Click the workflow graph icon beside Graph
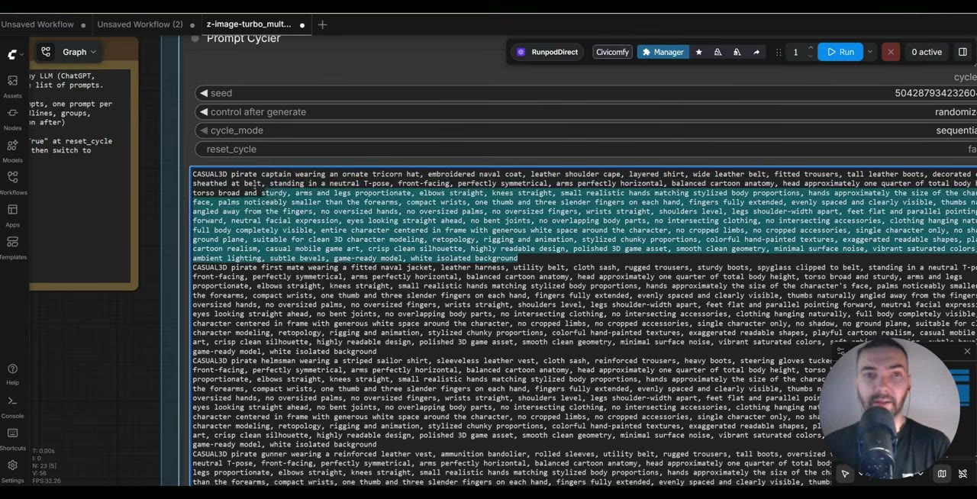This screenshot has height=499, width=977. (46, 52)
